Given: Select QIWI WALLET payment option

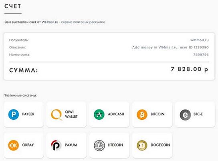Looking at the screenshot, I should 71,114.
